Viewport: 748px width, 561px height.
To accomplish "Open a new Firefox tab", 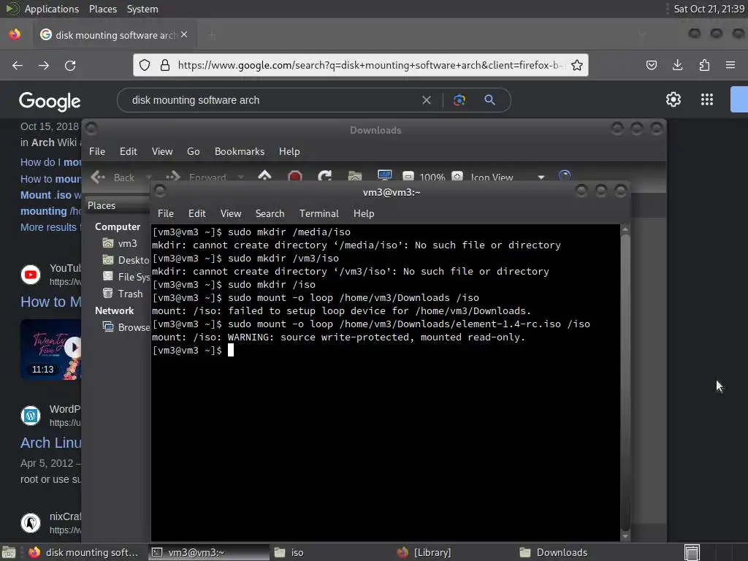I will click(x=213, y=35).
